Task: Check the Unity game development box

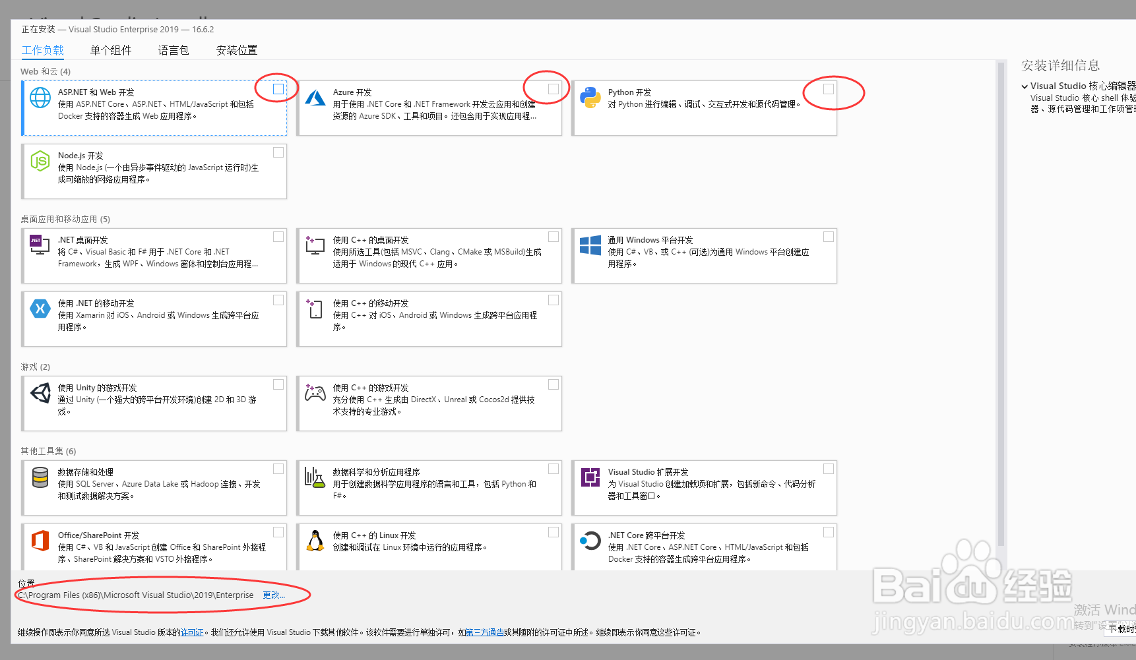Action: click(x=278, y=384)
